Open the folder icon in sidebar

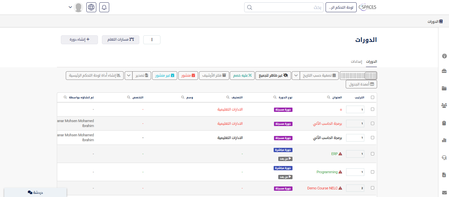[x=444, y=88]
